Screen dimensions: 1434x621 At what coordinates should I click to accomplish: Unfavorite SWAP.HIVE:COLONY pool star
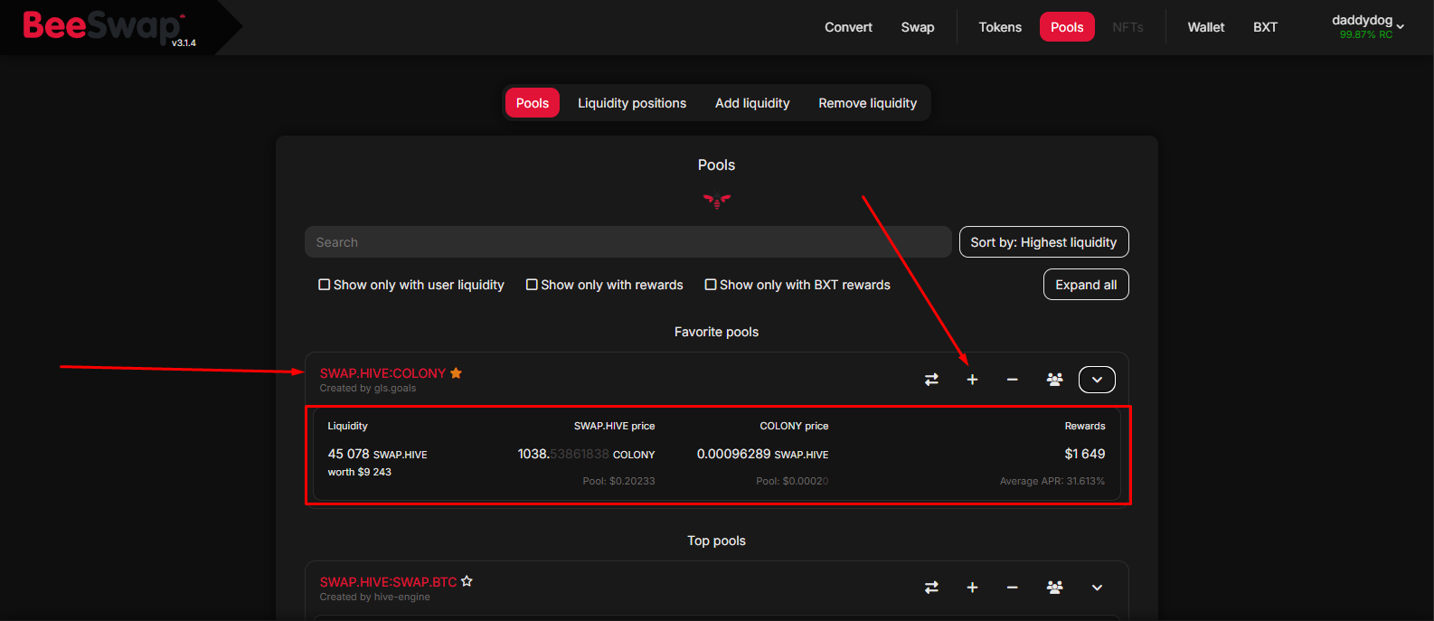(x=456, y=372)
